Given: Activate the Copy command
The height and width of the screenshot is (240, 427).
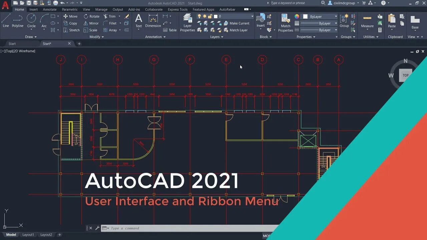Looking at the screenshot, I should 70,23.
